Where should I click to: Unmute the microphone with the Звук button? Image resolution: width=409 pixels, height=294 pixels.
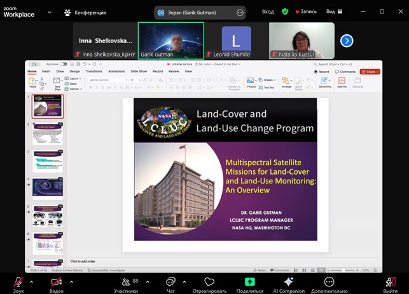click(18, 285)
